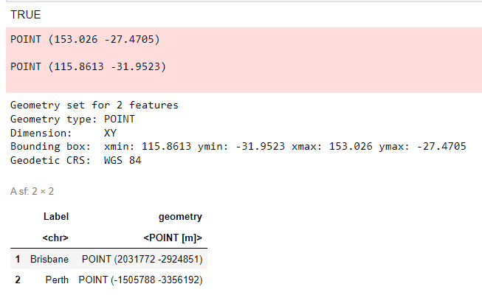482x298 pixels.
Task: Click the <POINT [m]> column type label
Action: [x=171, y=238]
